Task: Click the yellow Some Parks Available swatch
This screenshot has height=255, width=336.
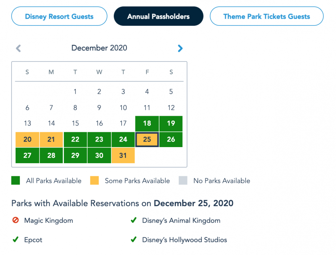Action: [94, 181]
